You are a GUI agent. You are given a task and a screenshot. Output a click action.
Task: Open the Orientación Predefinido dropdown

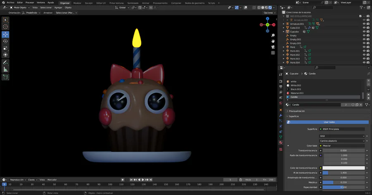[31, 13]
